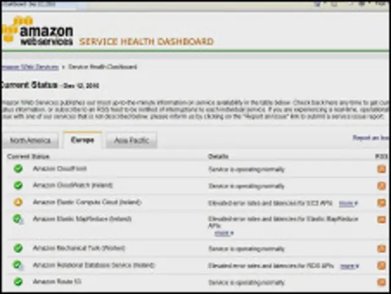This screenshot has height=294, width=391.
Task: Click the status icon for Elastic MapReduce
Action: 18,219
